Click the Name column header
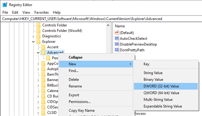 (x=120, y=26)
